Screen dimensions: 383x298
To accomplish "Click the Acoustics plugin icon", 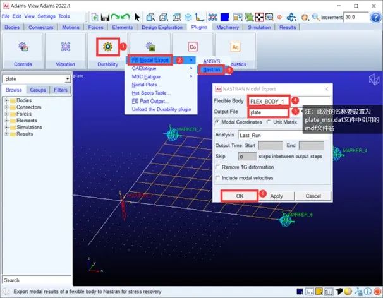I will click(235, 47).
